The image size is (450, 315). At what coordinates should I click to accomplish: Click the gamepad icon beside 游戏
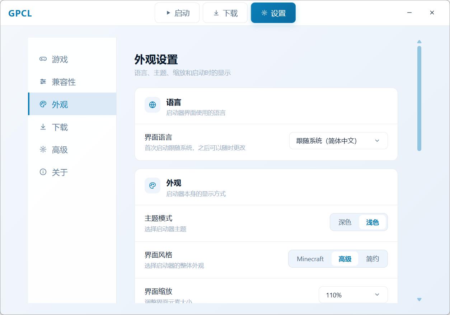tap(43, 59)
